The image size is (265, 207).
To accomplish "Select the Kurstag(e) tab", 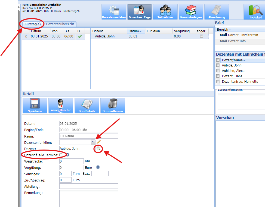I will (32, 24).
